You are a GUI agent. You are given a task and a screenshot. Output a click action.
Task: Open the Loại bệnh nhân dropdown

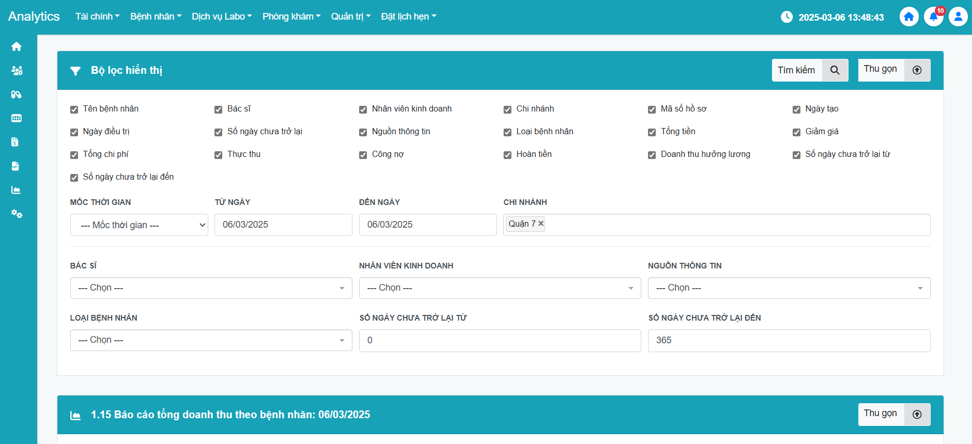(x=211, y=340)
